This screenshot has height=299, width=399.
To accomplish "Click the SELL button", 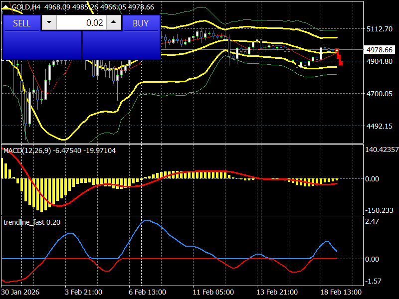I will (21, 23).
